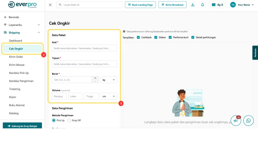Open the cm volume unit dropdown
The height and width of the screenshot is (145, 258).
[x=109, y=96]
